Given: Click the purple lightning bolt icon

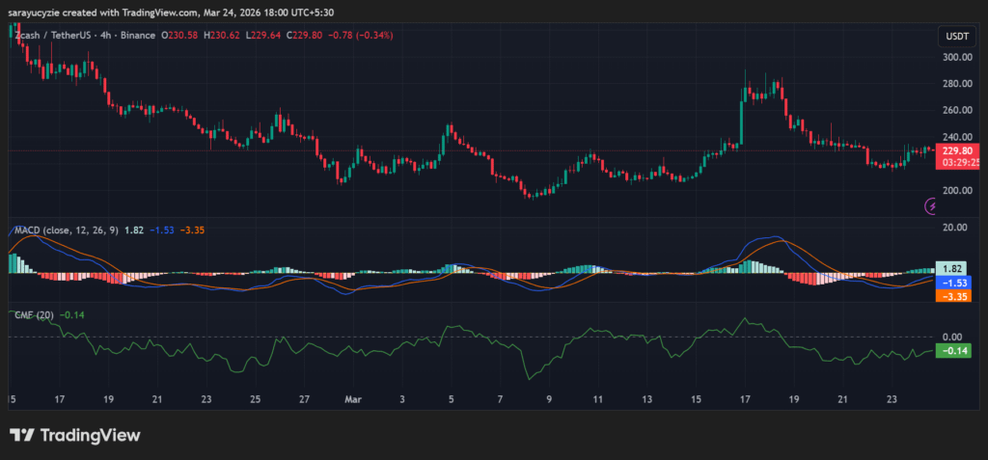Looking at the screenshot, I should coord(932,205).
